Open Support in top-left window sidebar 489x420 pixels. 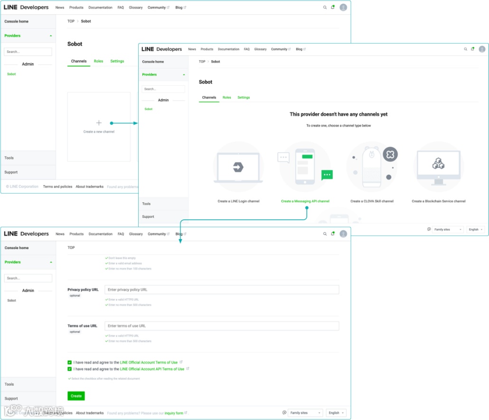click(x=11, y=172)
